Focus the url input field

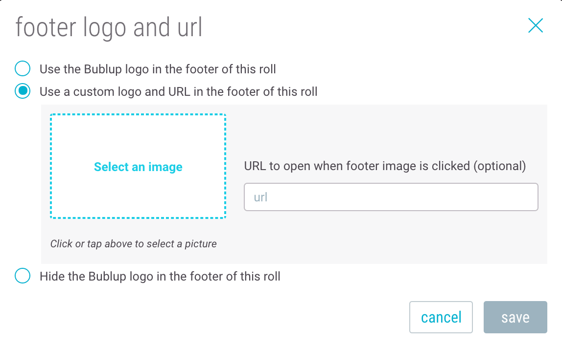pyautogui.click(x=391, y=197)
